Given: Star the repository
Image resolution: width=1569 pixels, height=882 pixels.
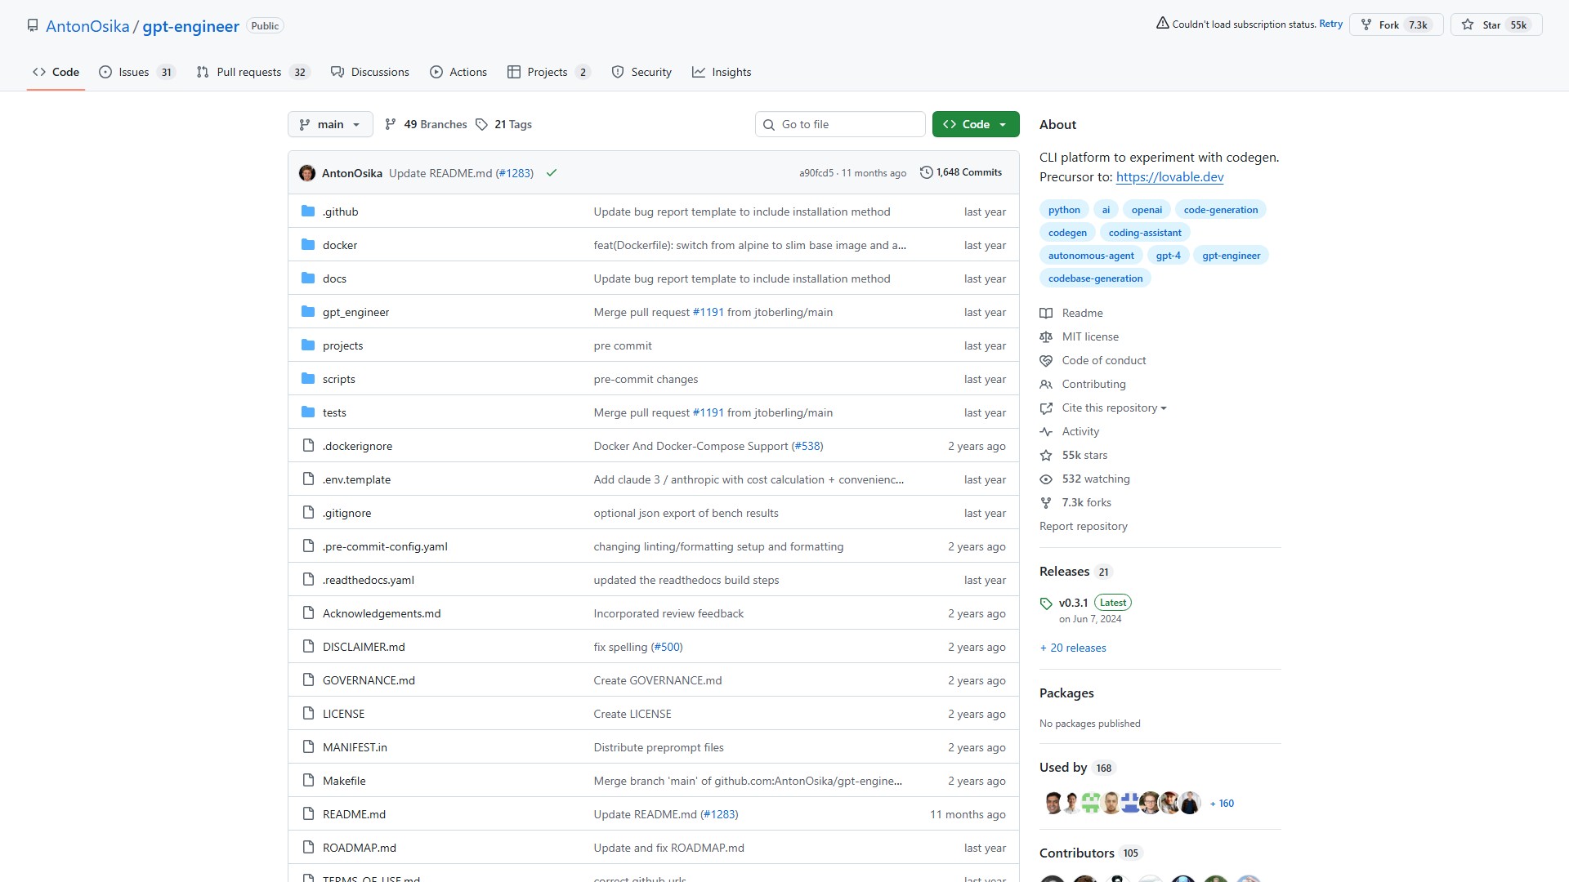Looking at the screenshot, I should click(x=1495, y=24).
